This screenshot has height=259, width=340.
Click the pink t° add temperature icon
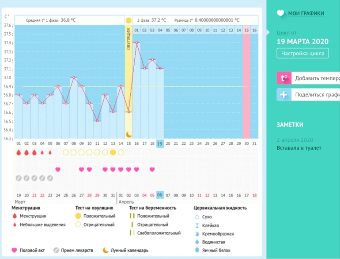coord(284,78)
